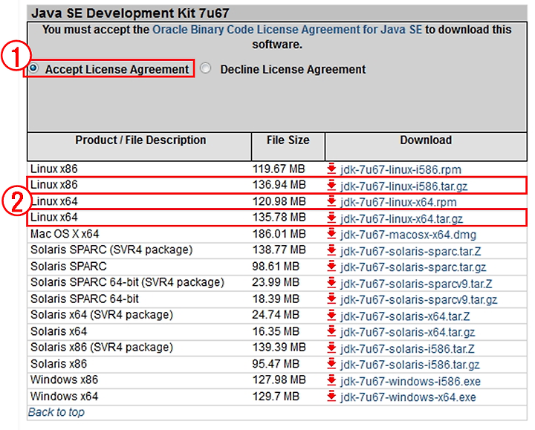Download jdk-7u67-linux-x64.rpm file link

398,202
